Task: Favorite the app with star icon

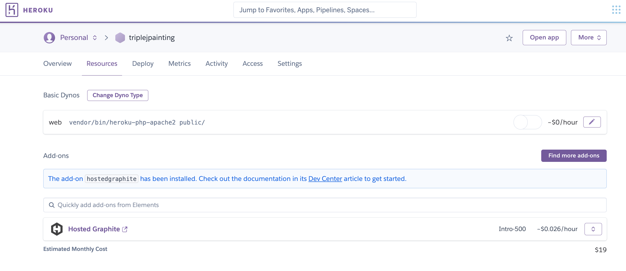Action: pos(509,38)
